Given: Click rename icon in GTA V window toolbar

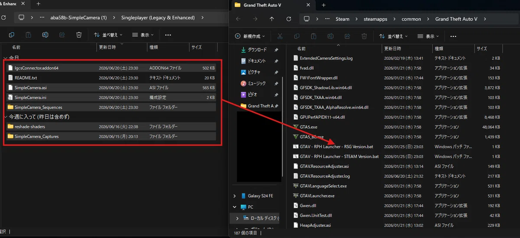Looking at the screenshot, I should click(x=330, y=36).
